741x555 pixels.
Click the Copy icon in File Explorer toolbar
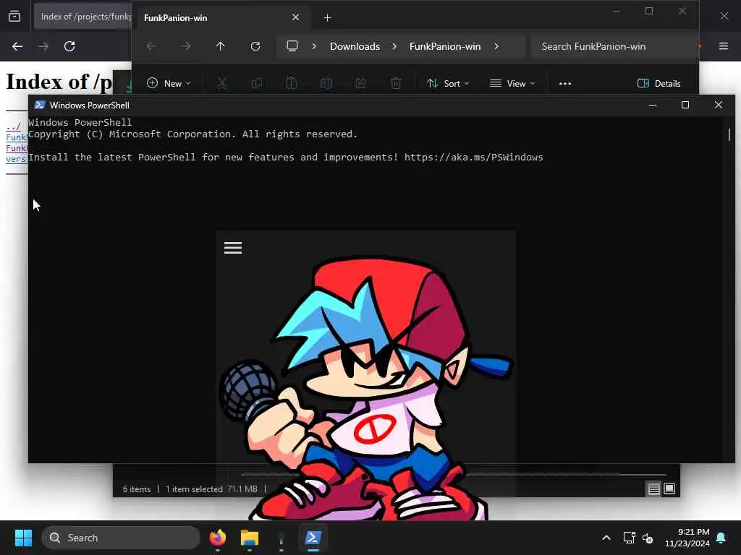(257, 84)
